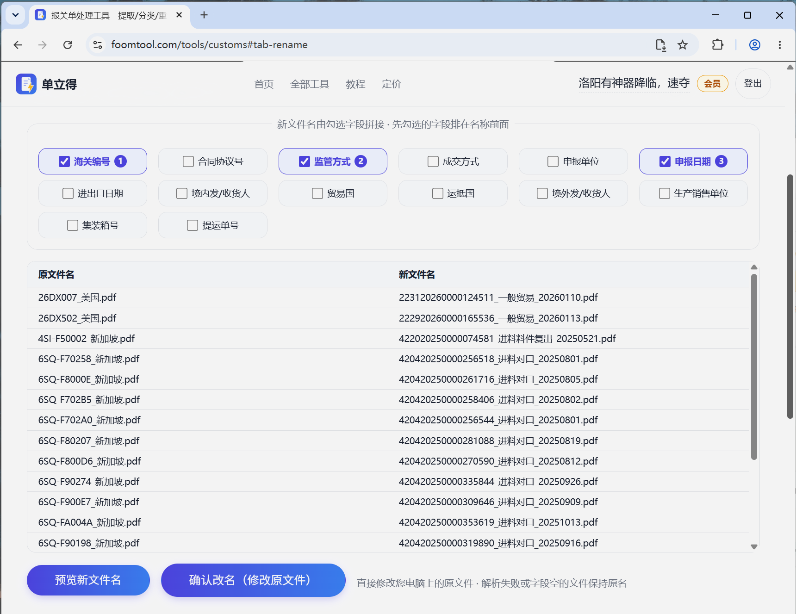Enable the 成交方式 checkbox
Viewport: 796px width, 614px height.
tap(433, 161)
